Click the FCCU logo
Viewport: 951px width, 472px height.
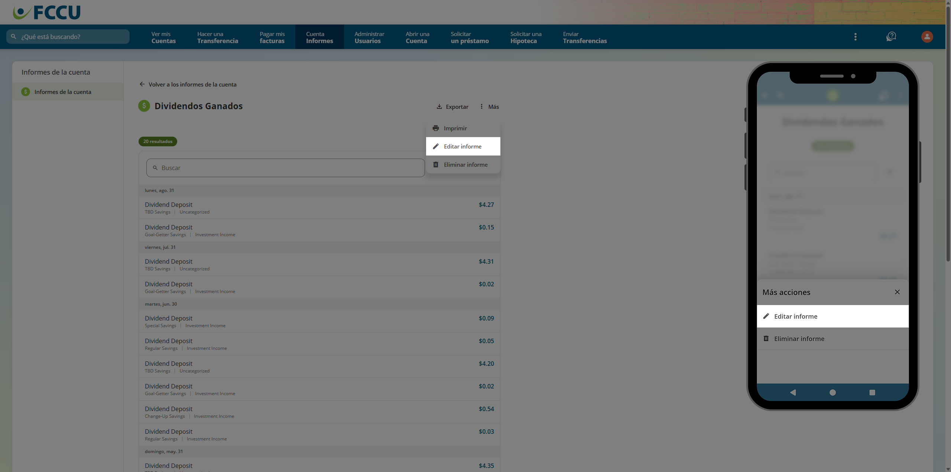(x=46, y=12)
